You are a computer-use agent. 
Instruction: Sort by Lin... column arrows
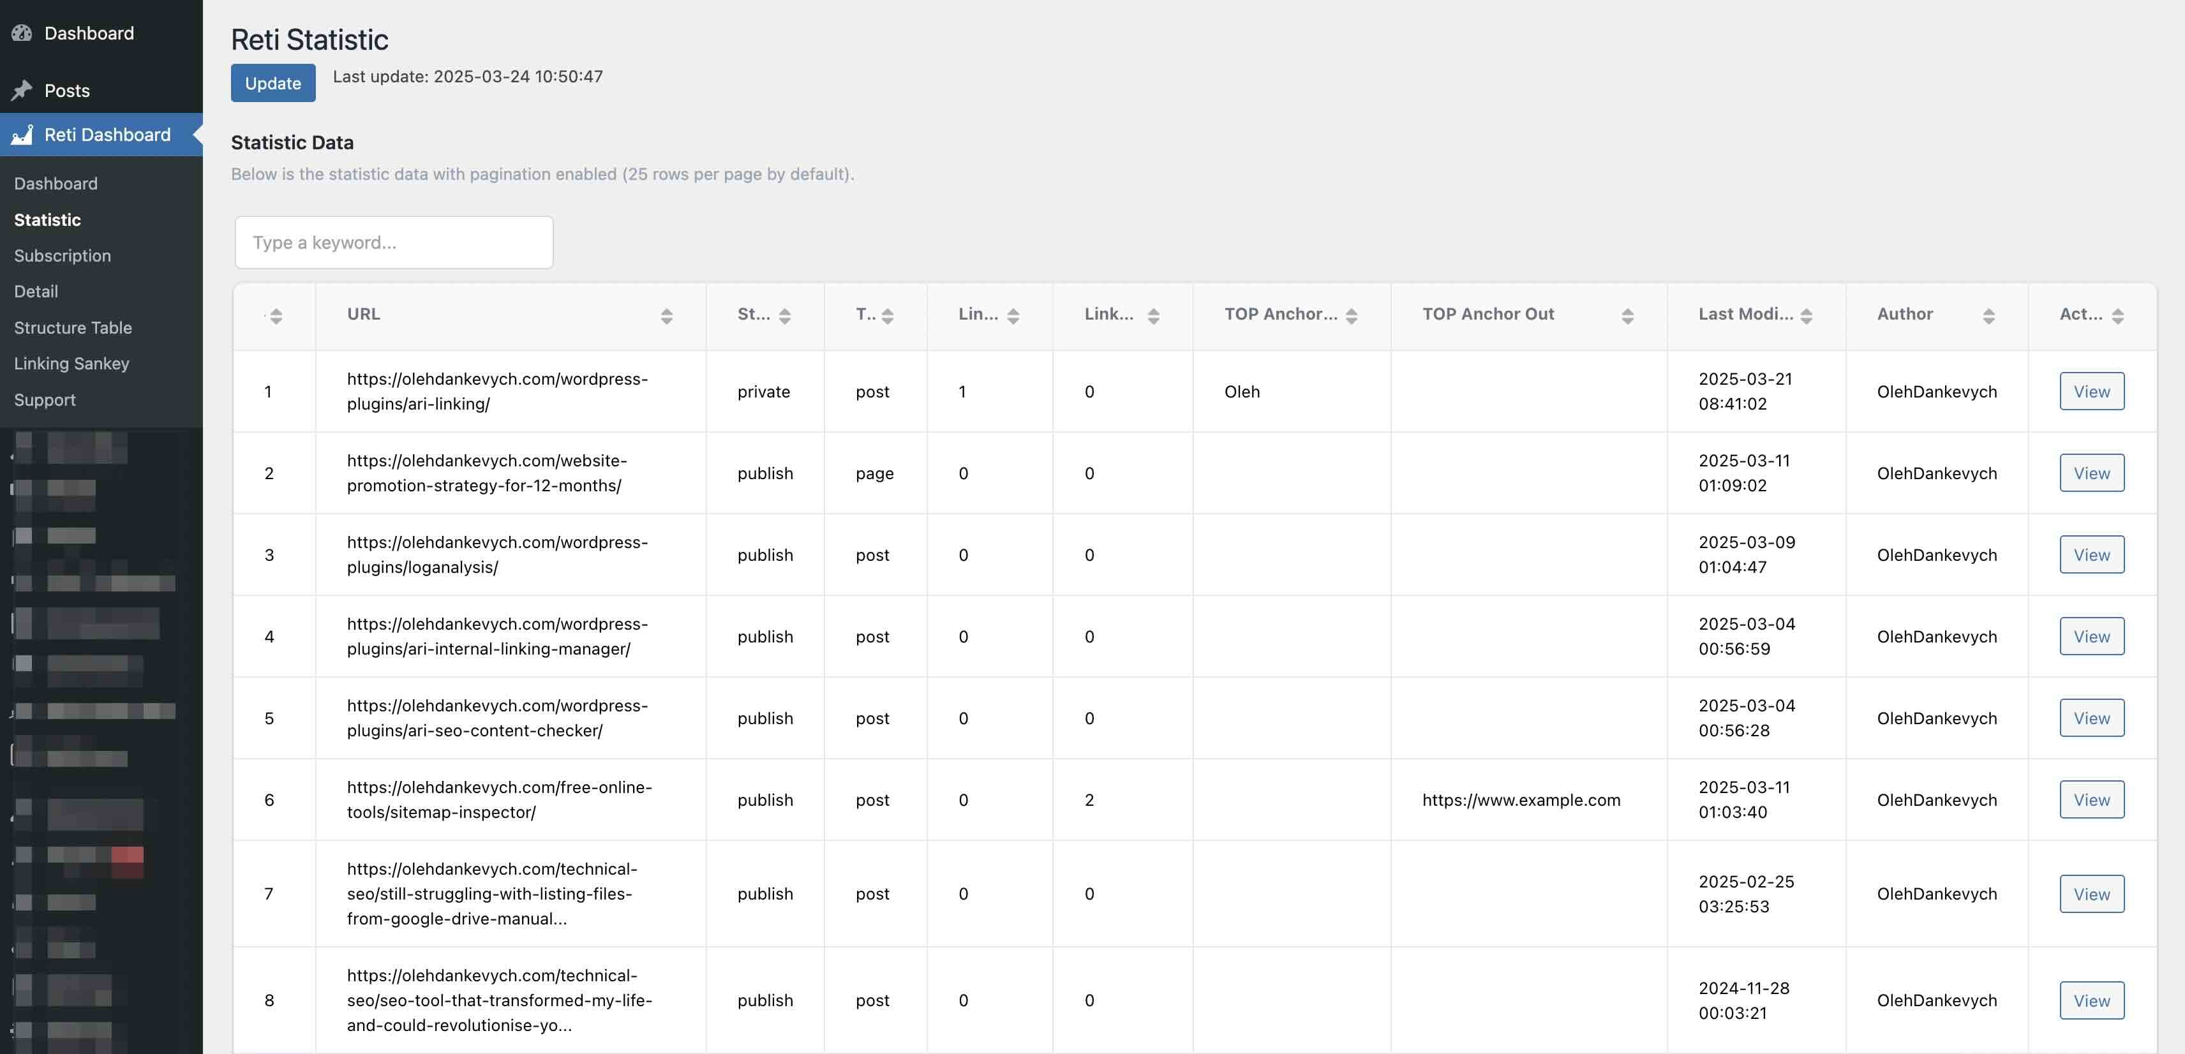coord(1013,315)
